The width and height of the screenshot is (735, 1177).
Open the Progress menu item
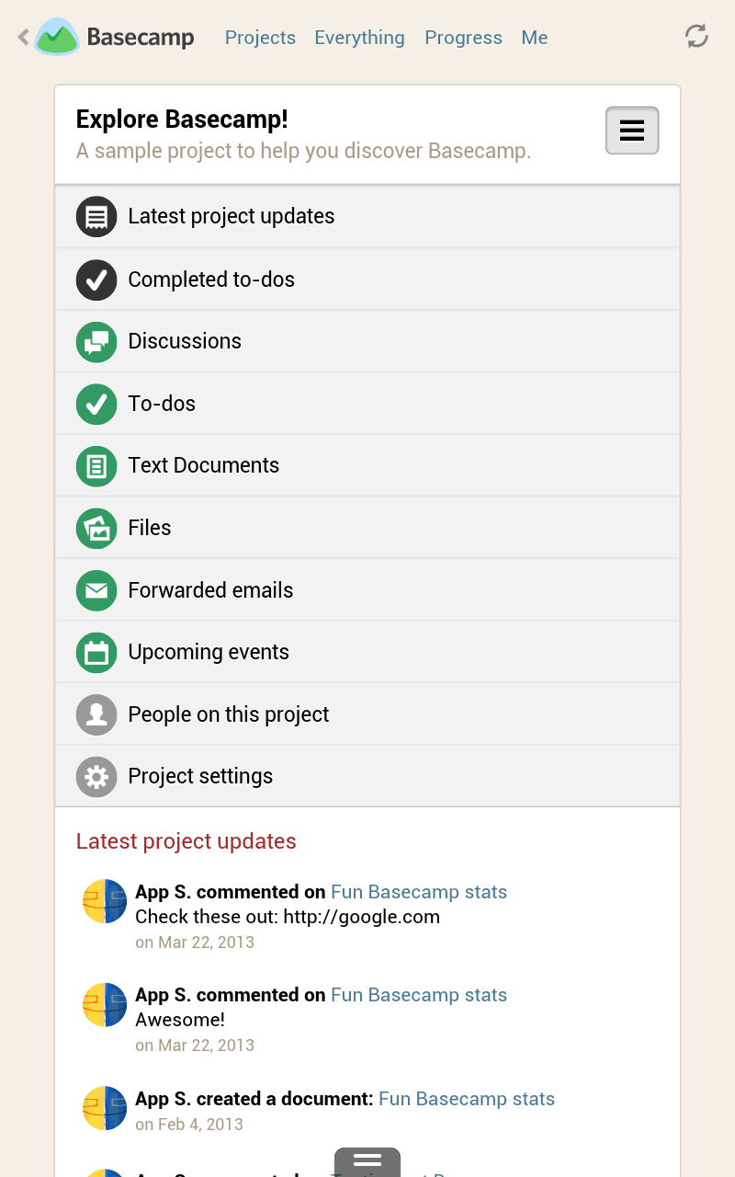(463, 38)
